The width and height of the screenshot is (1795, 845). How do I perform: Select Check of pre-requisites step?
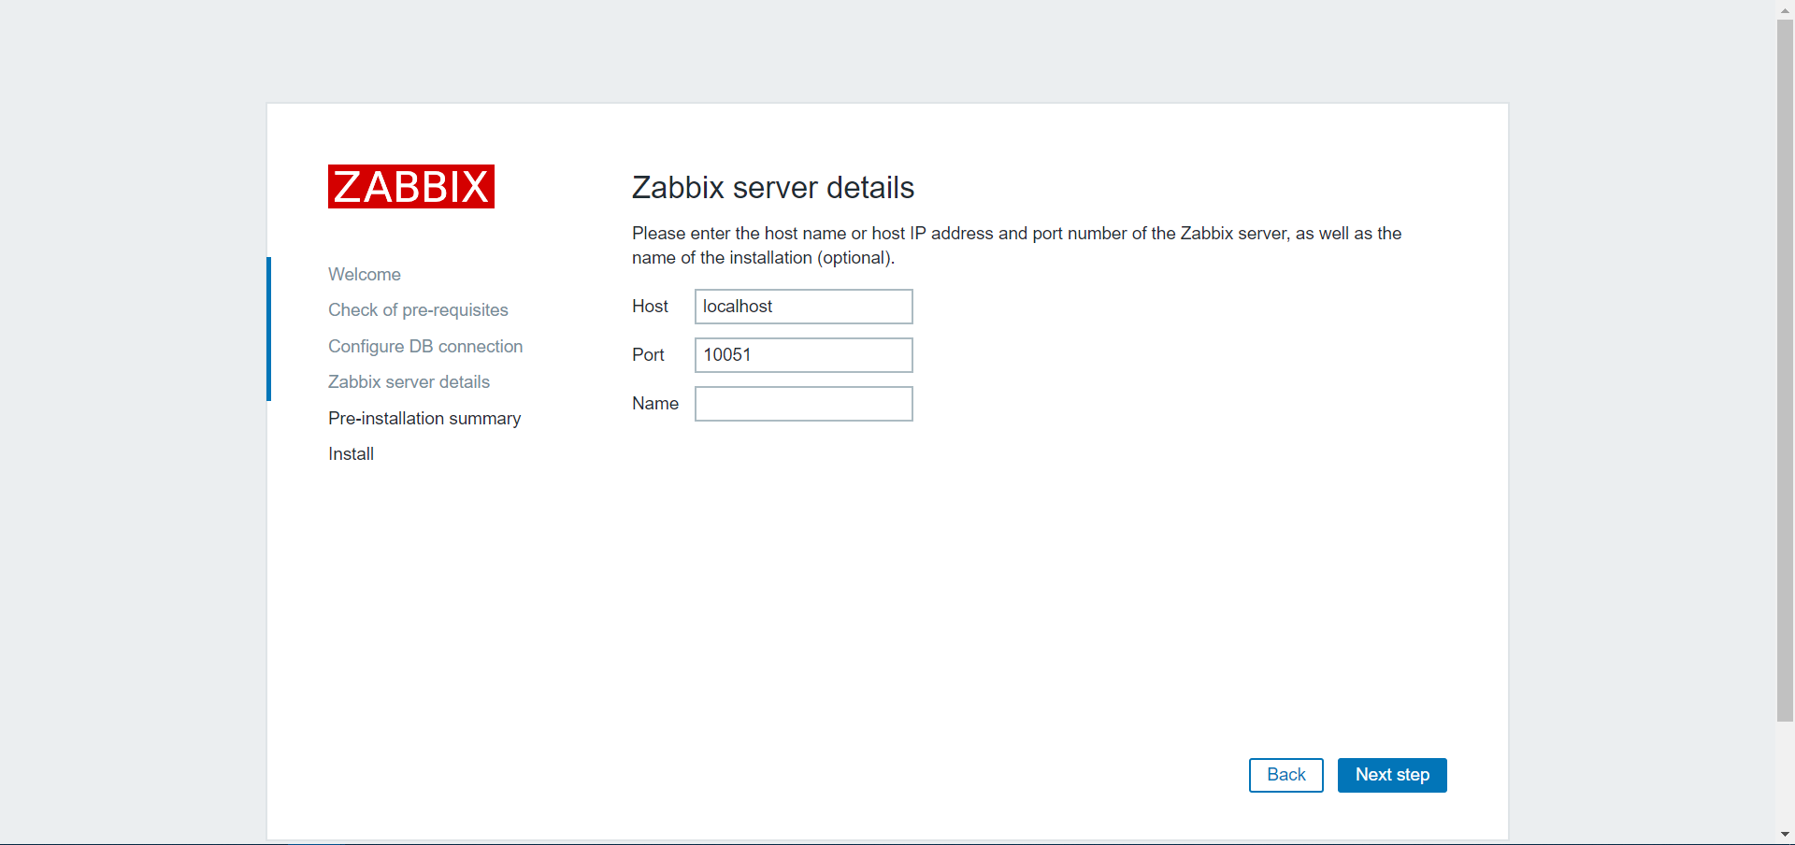tap(418, 310)
